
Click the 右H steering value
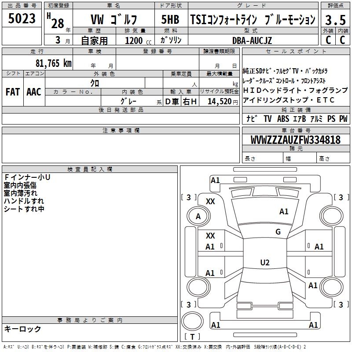click(x=190, y=102)
